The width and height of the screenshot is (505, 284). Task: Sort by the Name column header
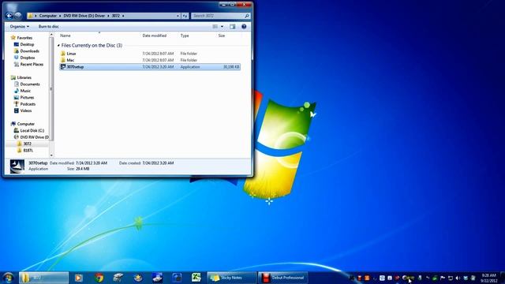pos(65,35)
